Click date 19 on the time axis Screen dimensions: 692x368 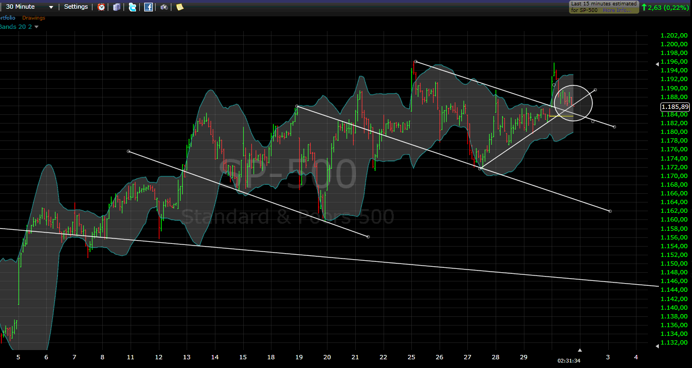coord(299,358)
